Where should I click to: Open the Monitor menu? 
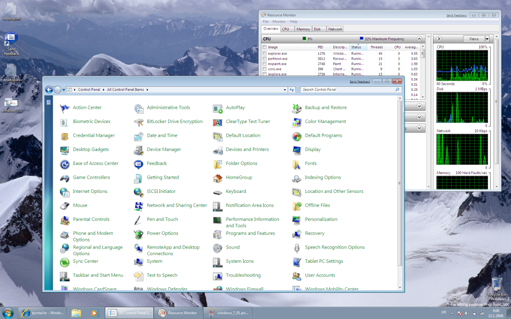(x=279, y=22)
